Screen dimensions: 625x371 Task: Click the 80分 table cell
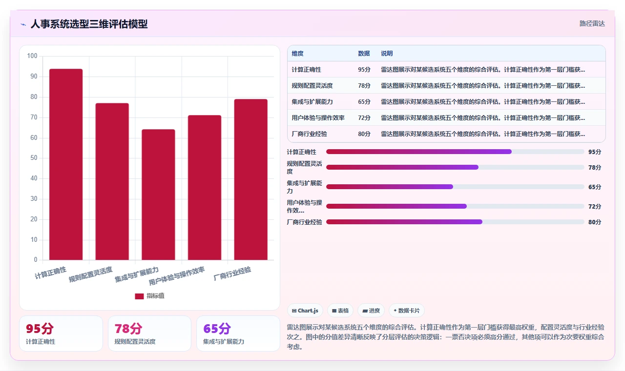tap(364, 134)
